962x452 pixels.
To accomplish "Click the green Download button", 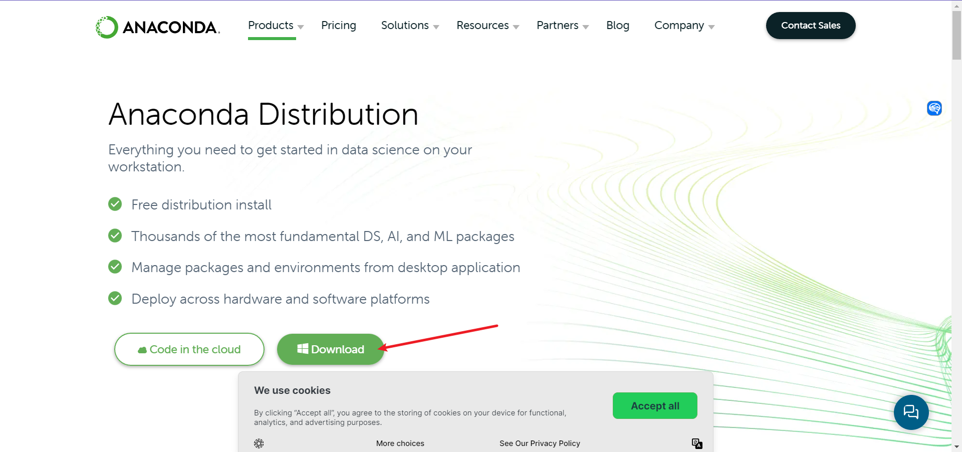I will pos(331,349).
